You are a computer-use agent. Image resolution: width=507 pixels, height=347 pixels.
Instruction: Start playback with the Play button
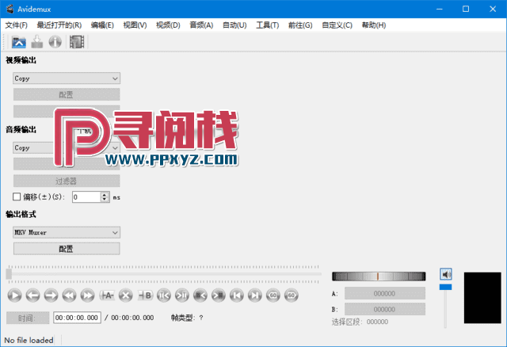point(14,296)
